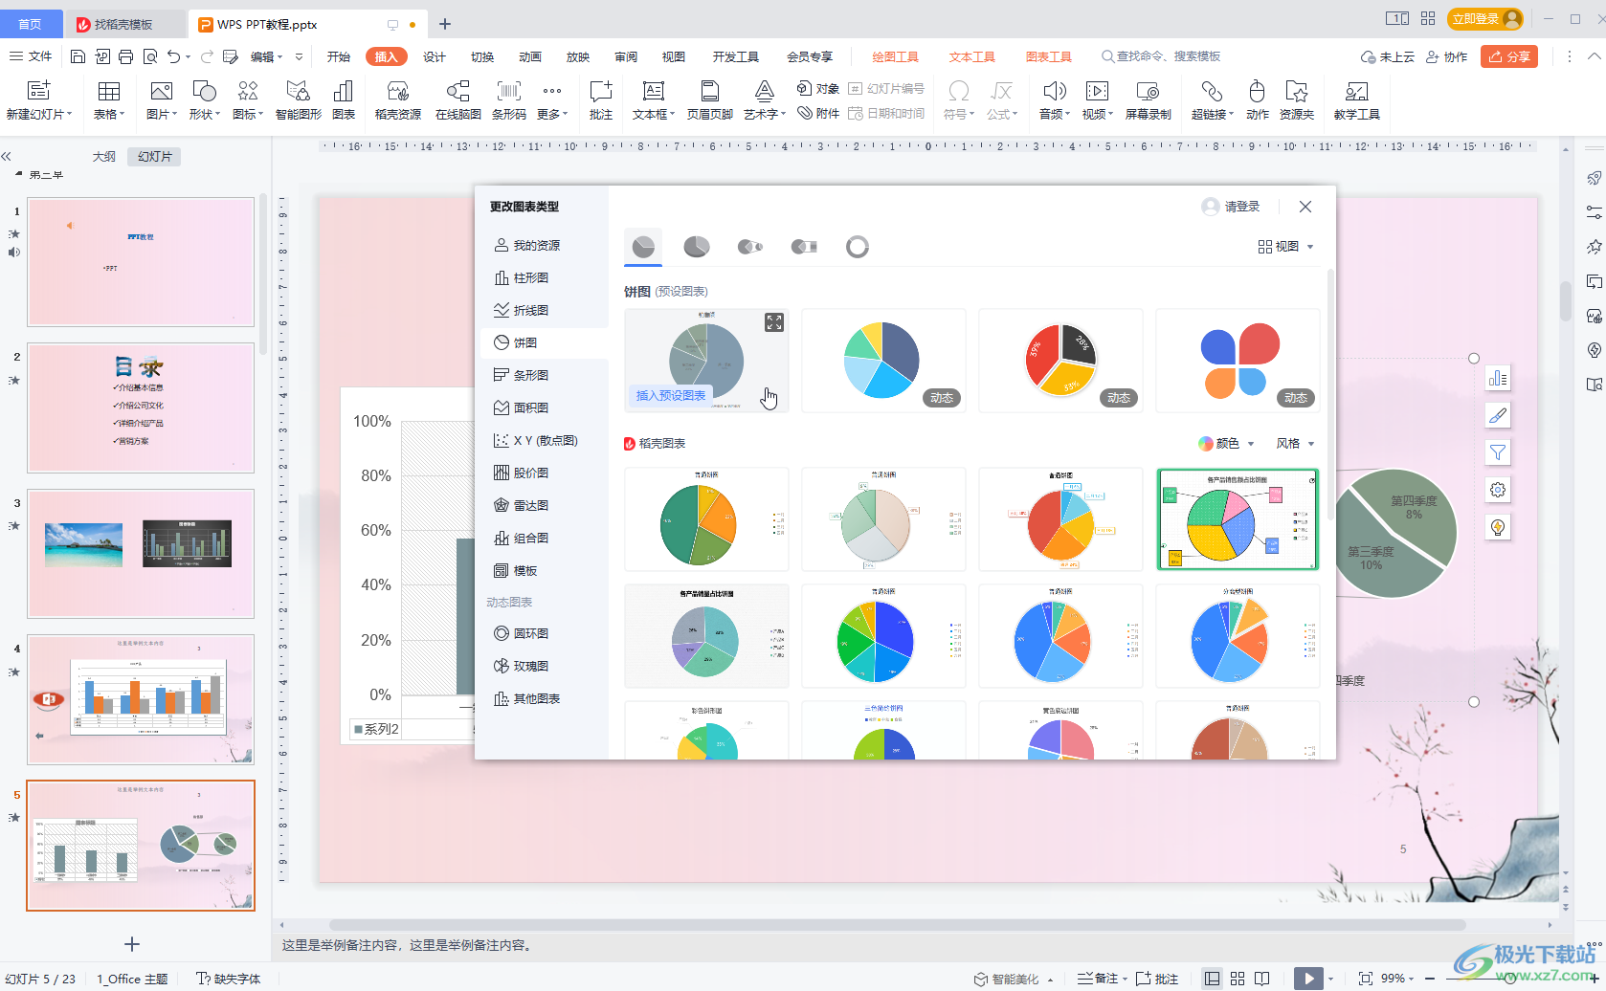The height and width of the screenshot is (991, 1606).
Task: Open the chart style brush button
Action: pyautogui.click(x=1498, y=415)
